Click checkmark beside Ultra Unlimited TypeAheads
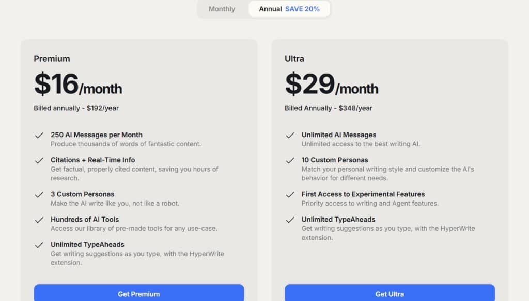This screenshot has height=301, width=529. pyautogui.click(x=290, y=220)
